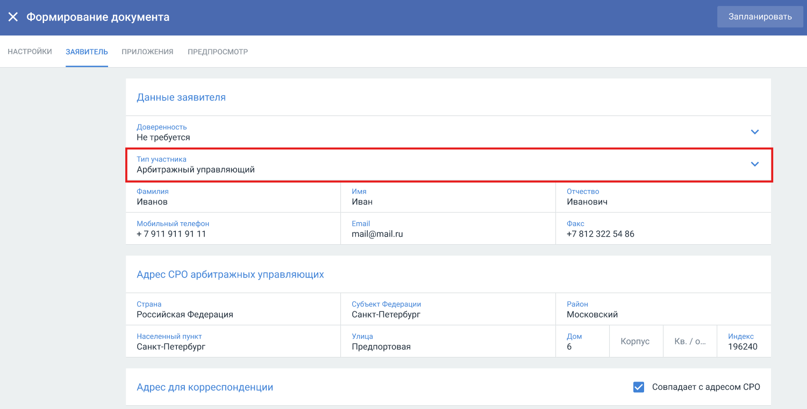Expand the Доверенность dropdown chevron
The image size is (807, 409).
click(x=754, y=132)
